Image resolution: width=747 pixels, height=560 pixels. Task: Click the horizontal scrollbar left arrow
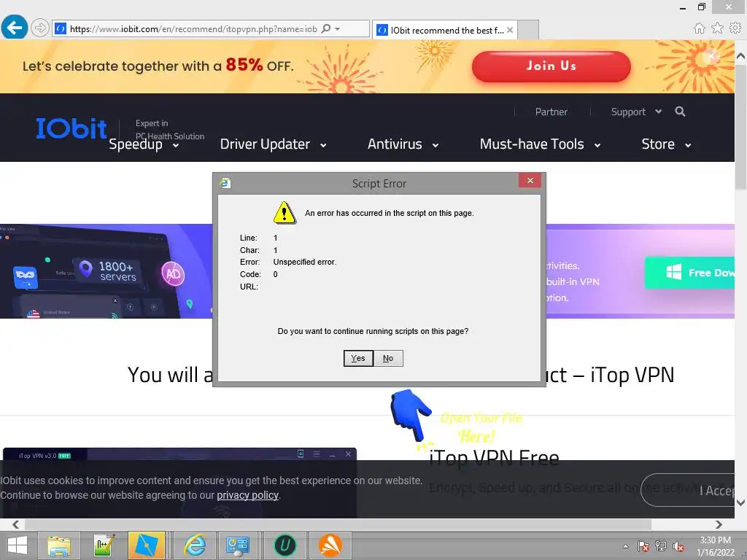point(16,524)
